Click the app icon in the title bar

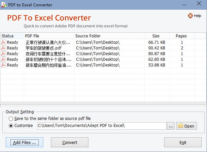(4, 5)
